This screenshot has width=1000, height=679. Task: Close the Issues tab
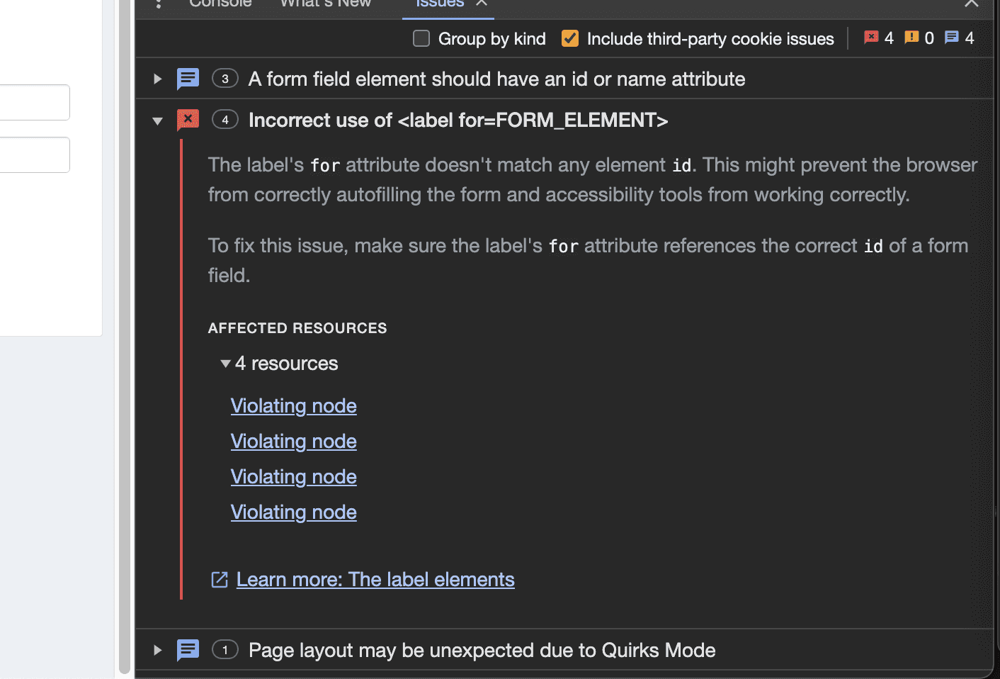coord(482,4)
